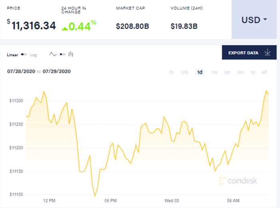Select the Log scale label
The width and height of the screenshot is (280, 208).
(34, 55)
